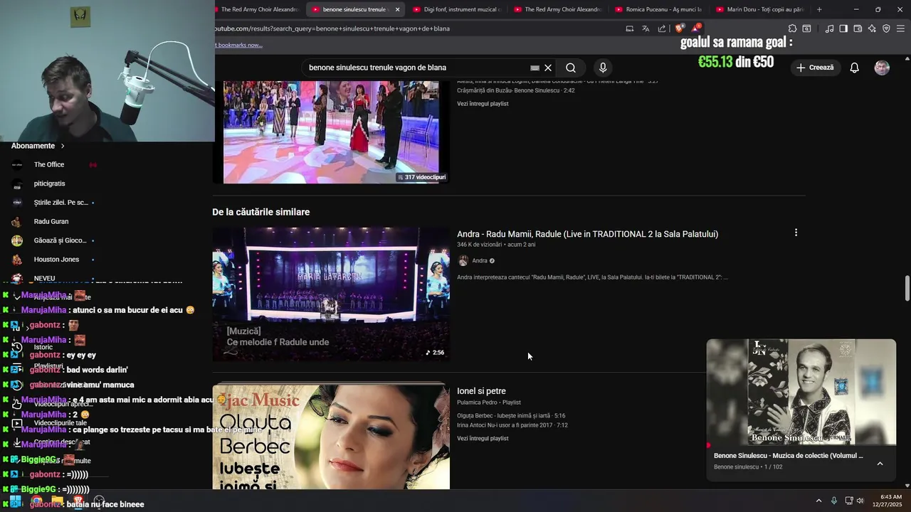Switch to the Marin Doru tab
This screenshot has height=512, width=911.
pyautogui.click(x=759, y=9)
